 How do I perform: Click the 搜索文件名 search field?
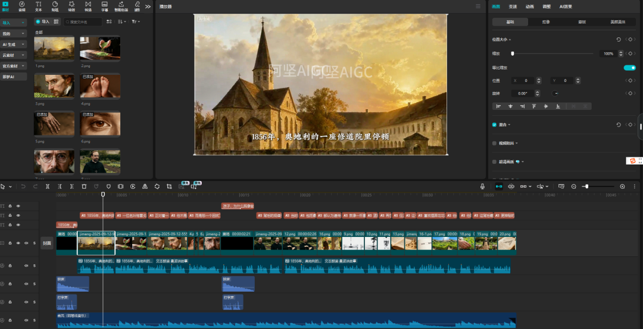[x=83, y=22]
